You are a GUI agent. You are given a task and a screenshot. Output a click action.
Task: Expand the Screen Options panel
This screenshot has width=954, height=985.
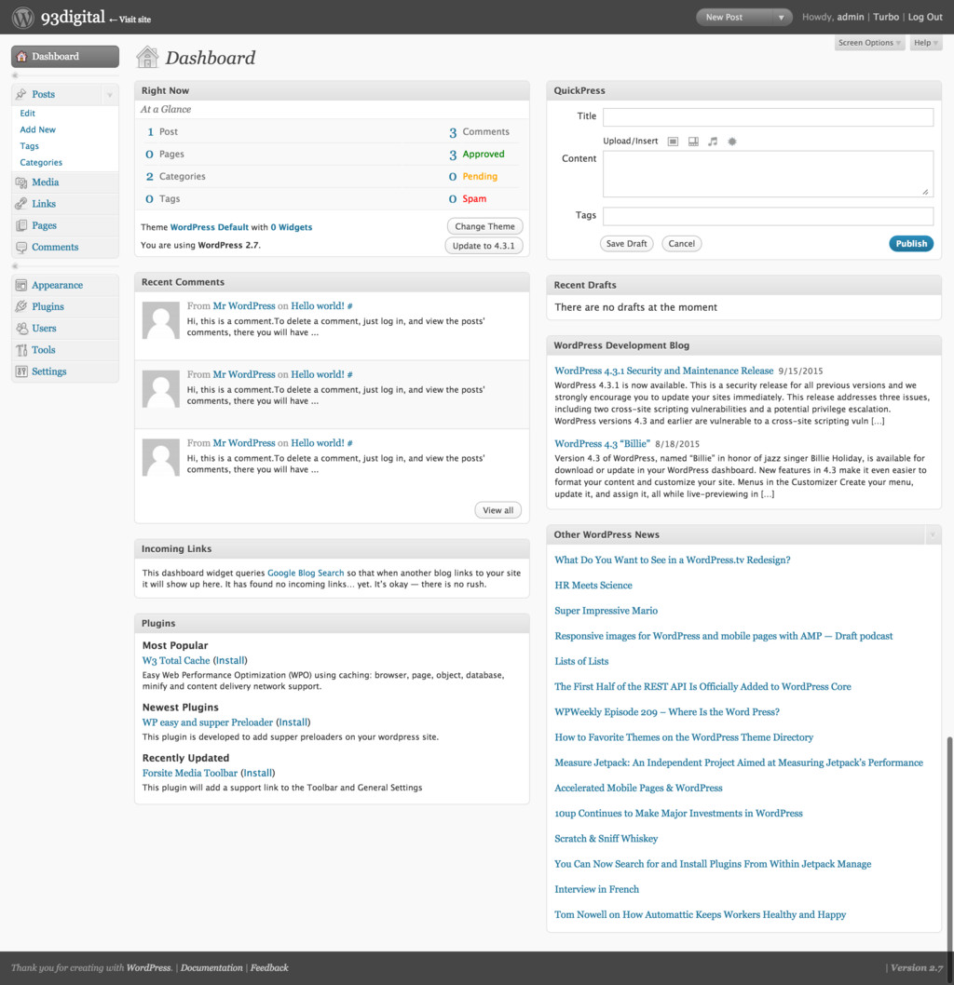tap(869, 43)
